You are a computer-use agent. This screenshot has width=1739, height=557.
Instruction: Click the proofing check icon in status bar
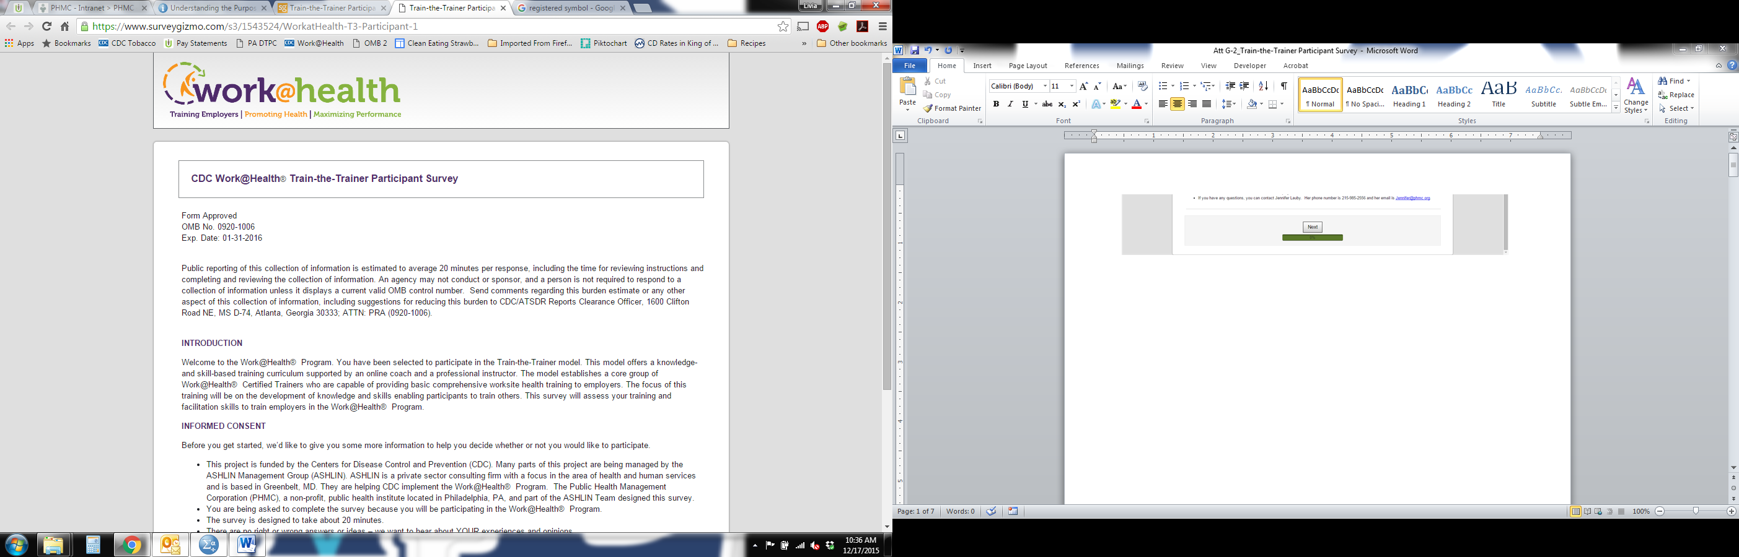pos(991,511)
